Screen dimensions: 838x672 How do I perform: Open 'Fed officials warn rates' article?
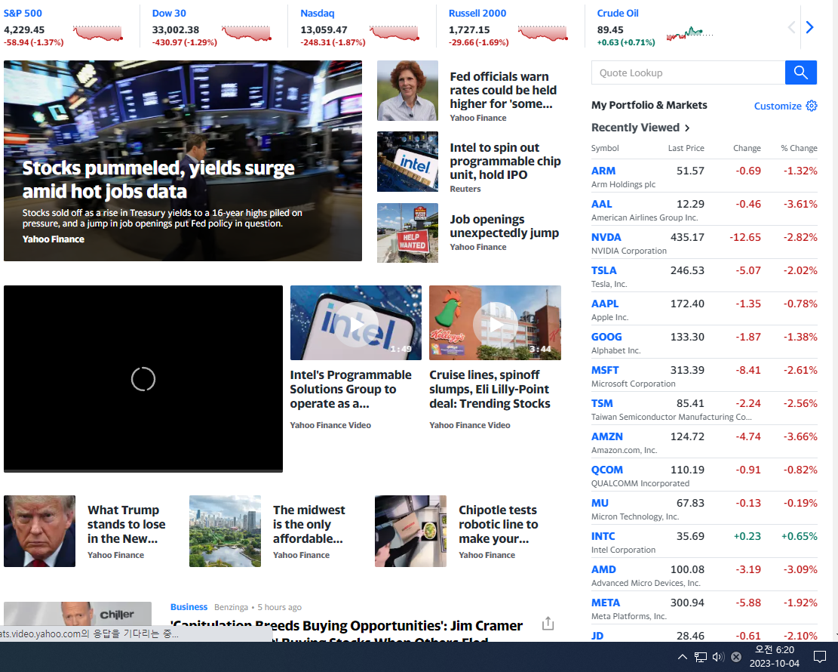click(x=503, y=90)
